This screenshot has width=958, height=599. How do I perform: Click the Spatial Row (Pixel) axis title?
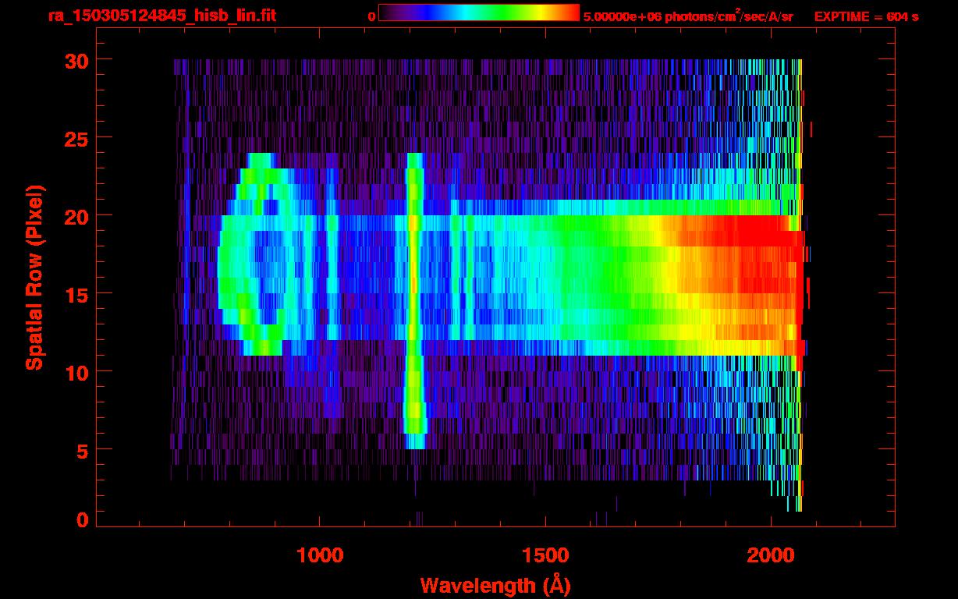34,278
